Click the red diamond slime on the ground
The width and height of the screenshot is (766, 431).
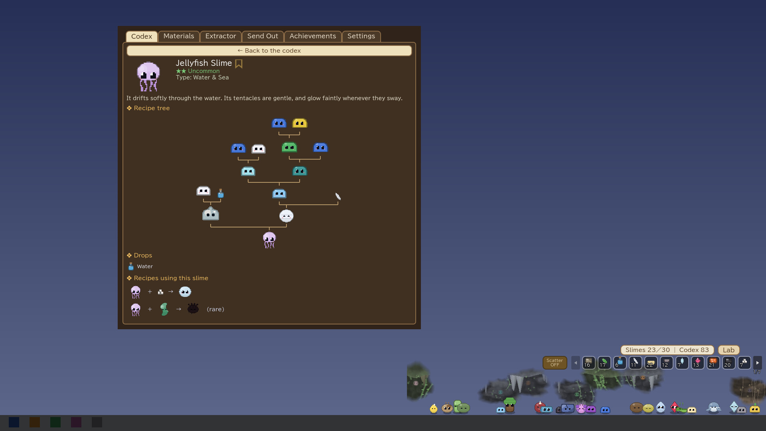(674, 407)
